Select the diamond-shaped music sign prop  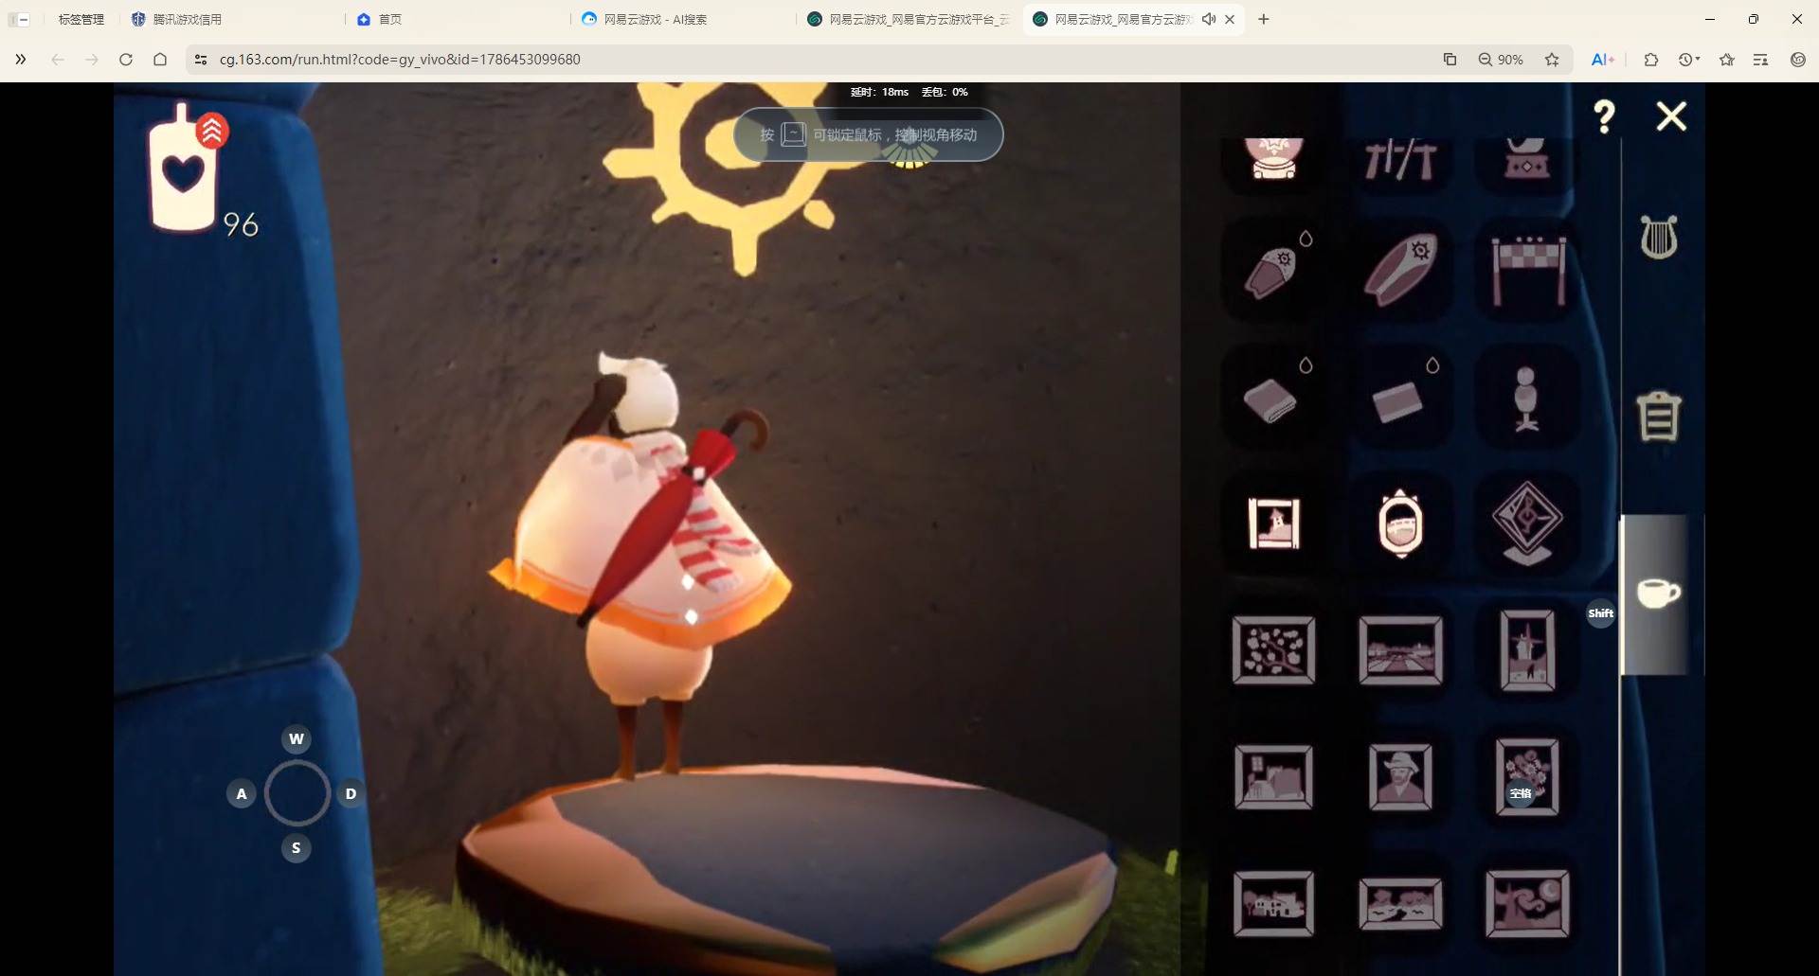point(1527,522)
